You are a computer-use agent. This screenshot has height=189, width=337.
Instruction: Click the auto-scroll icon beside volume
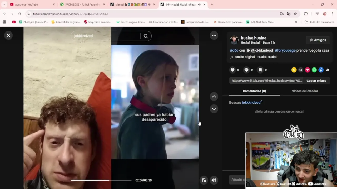(x=204, y=180)
